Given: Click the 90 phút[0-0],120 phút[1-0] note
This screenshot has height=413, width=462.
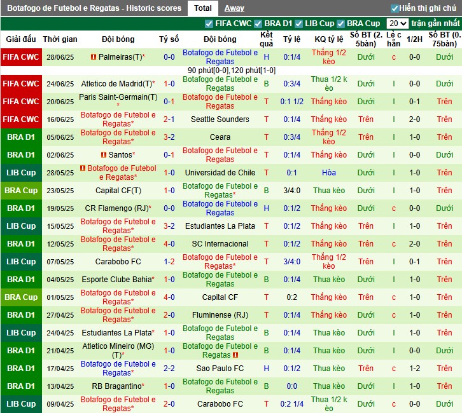Looking at the screenshot, I should point(231,71).
